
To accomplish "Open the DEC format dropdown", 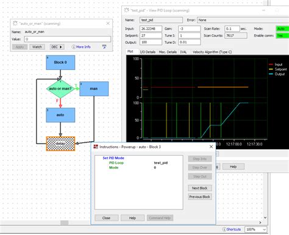I will coord(57,47).
